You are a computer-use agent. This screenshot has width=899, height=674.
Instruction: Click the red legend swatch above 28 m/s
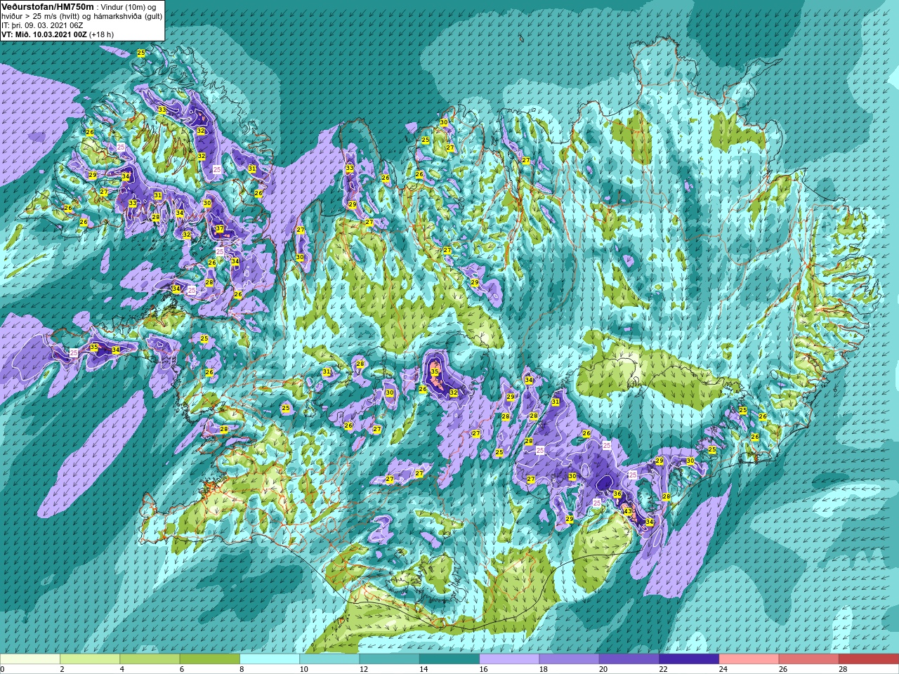(x=869, y=659)
